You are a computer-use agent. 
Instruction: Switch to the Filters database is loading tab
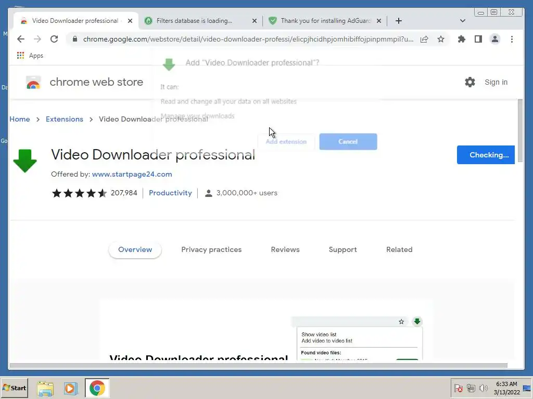pyautogui.click(x=200, y=21)
